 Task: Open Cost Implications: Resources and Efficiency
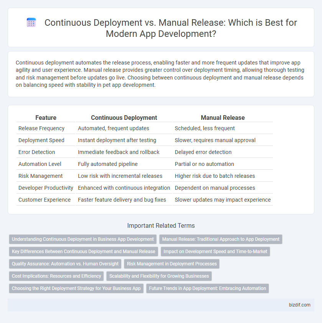pyautogui.click(x=56, y=276)
